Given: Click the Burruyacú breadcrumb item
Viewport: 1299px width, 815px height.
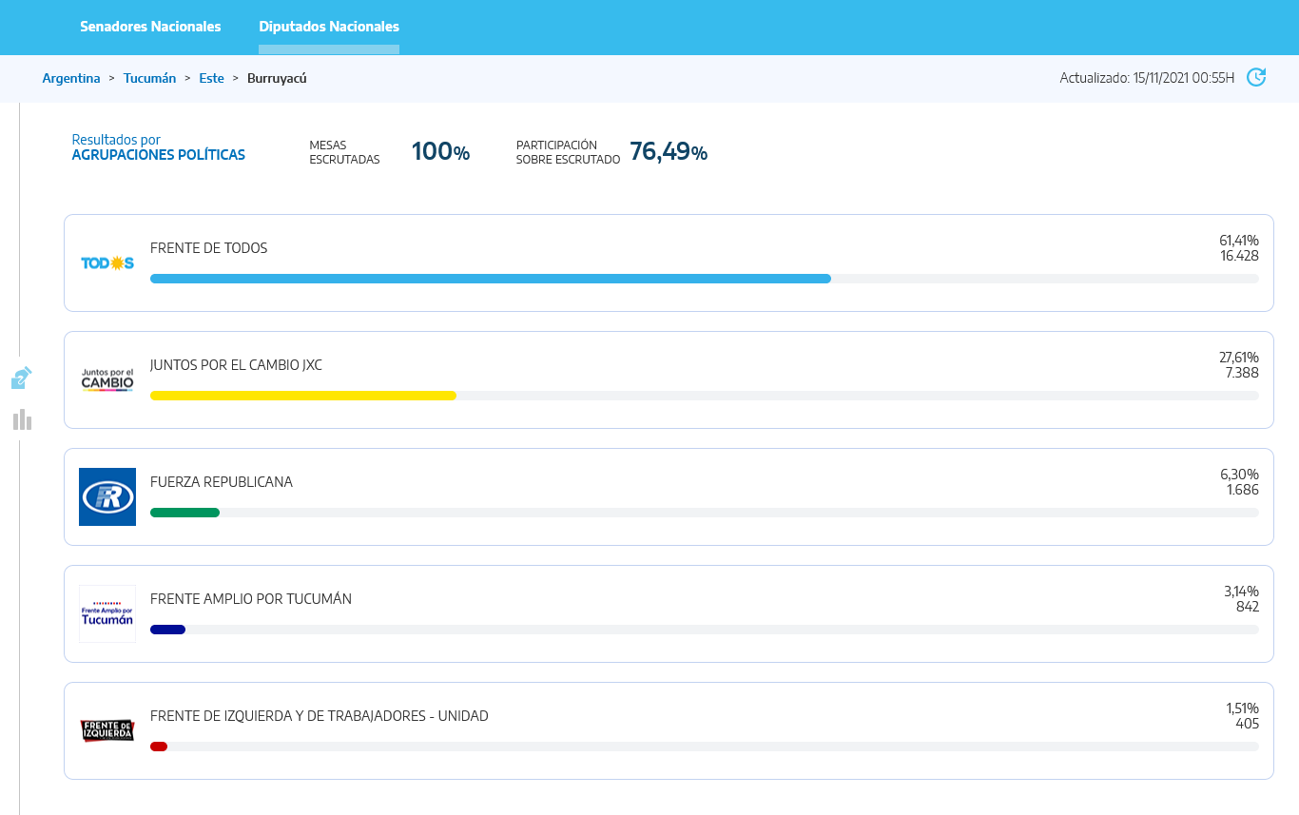Looking at the screenshot, I should pos(277,78).
